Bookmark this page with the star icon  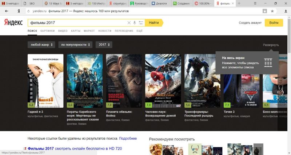pyautogui.click(x=272, y=11)
